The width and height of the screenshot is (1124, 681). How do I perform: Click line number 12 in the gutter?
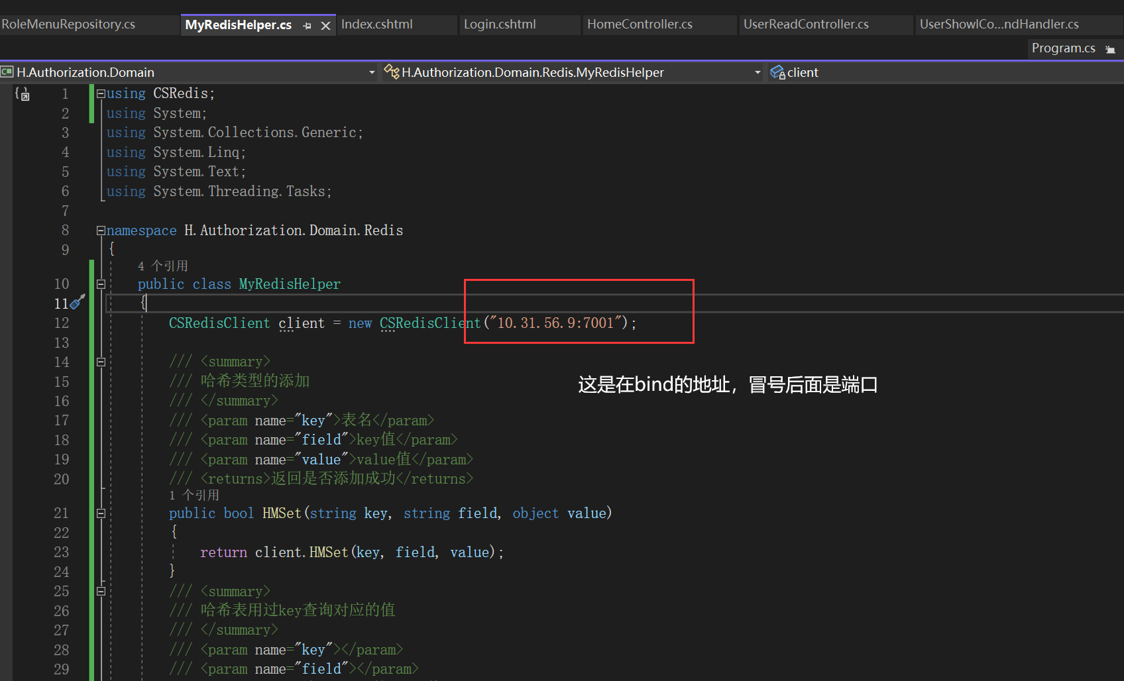click(62, 323)
